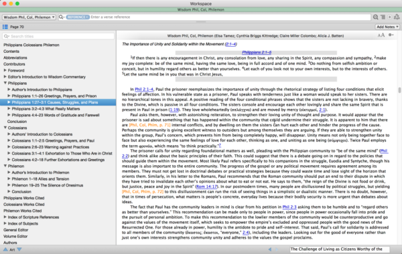
Task: Expand Author's Introduction to Philippians
Action: [x=9, y=90]
